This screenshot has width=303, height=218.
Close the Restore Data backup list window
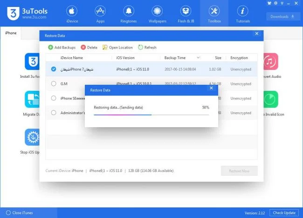pyautogui.click(x=257, y=34)
